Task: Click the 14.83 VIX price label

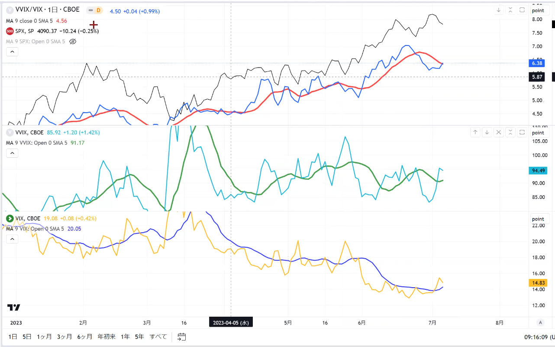Action: [x=537, y=283]
